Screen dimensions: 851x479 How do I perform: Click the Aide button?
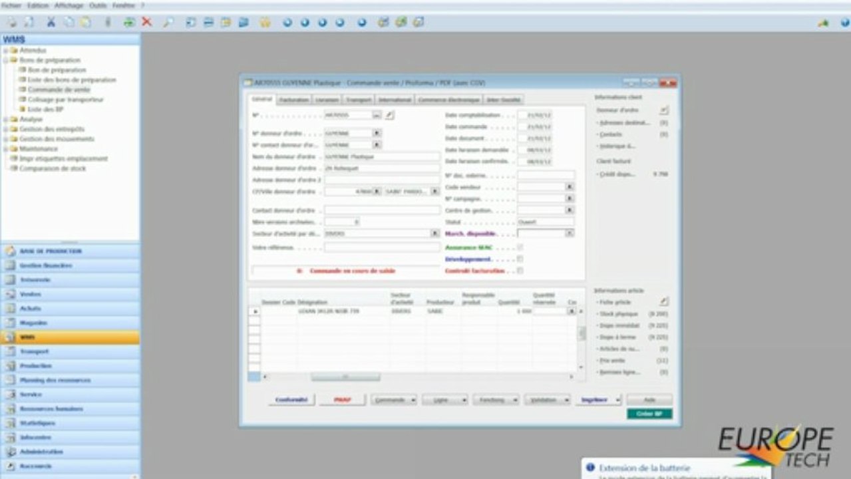tap(649, 400)
